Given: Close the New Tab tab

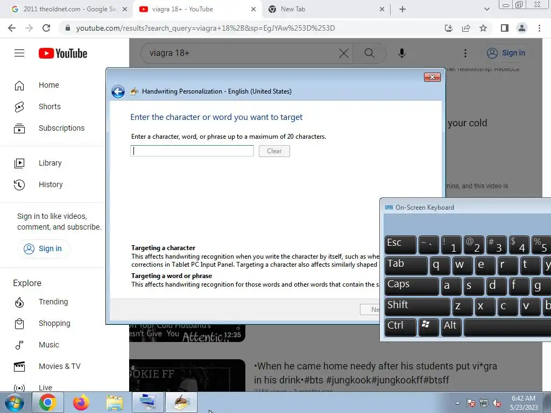Looking at the screenshot, I should click(382, 10).
